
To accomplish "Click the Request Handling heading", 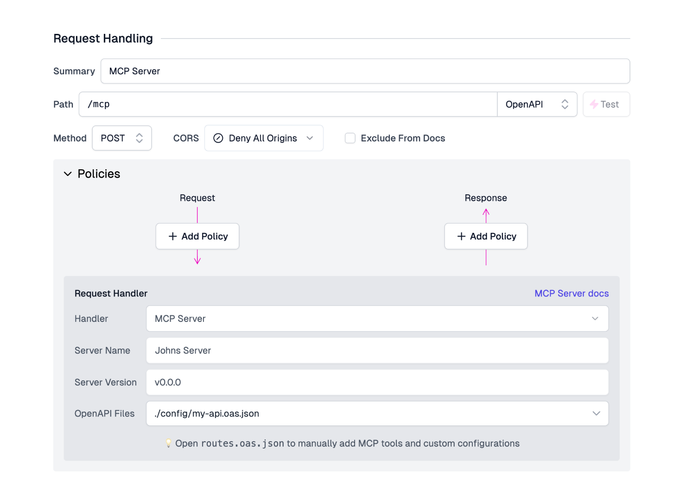I will (x=103, y=39).
